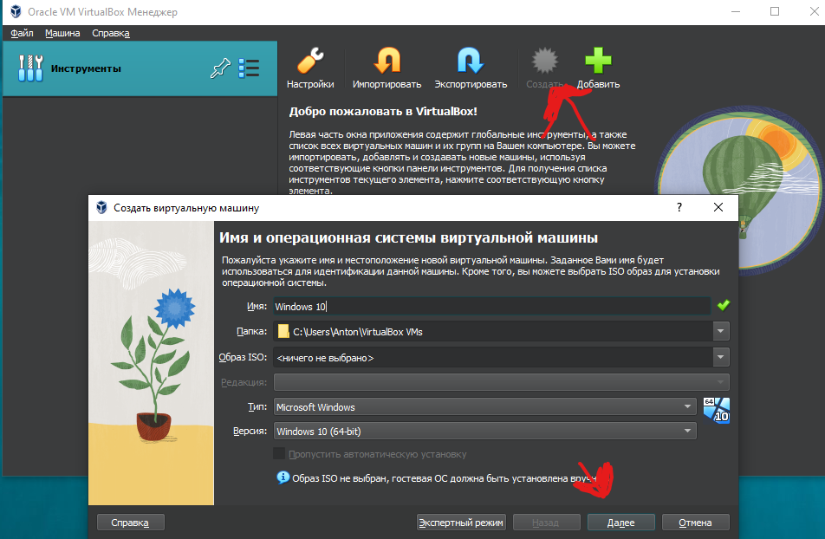Open the Тип Microsoft Windows dropdown

(485, 407)
